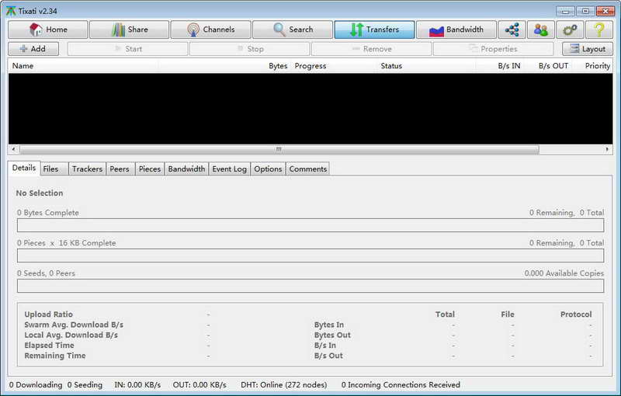The height and width of the screenshot is (396, 621).
Task: Add a new transfer
Action: [x=33, y=49]
